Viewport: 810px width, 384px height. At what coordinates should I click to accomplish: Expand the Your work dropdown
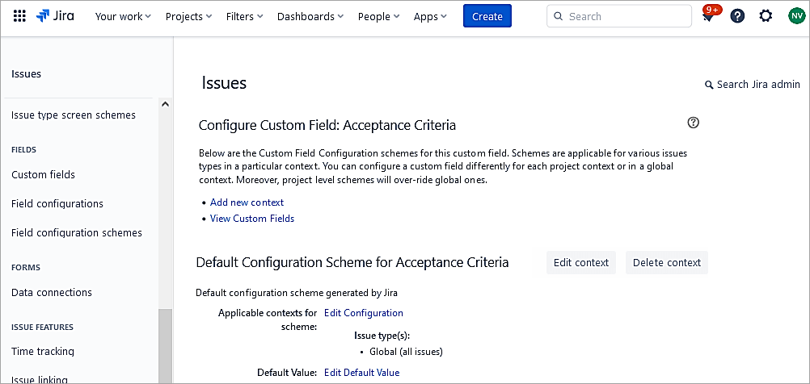123,16
